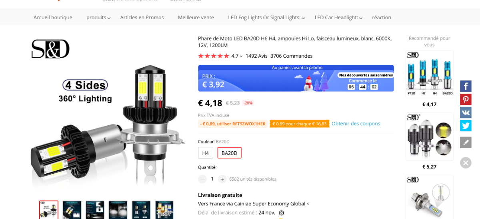Open the LED Car Headlight dropdown
The image size is (480, 219).
point(338,18)
